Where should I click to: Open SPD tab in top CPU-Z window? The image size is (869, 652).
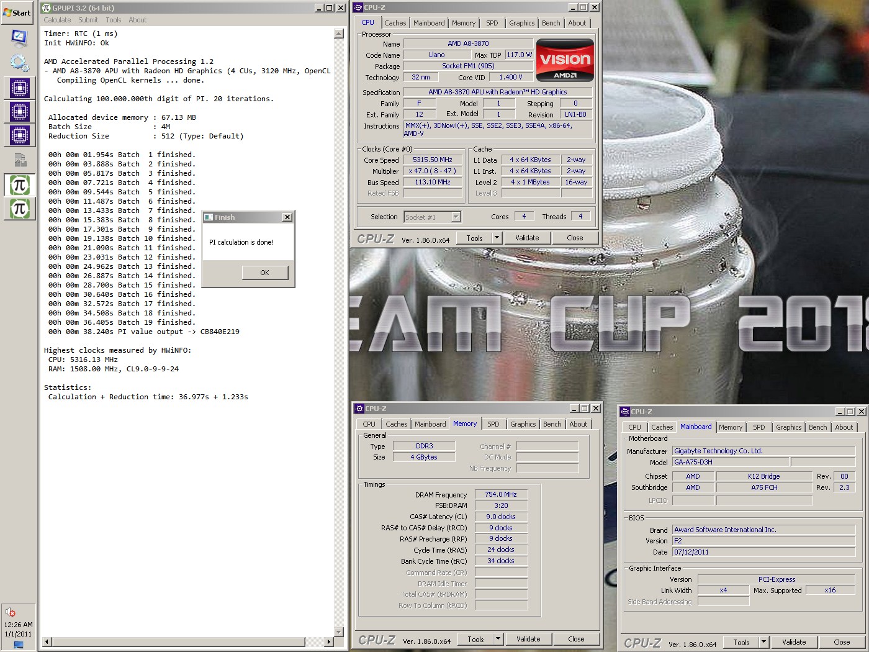(492, 23)
